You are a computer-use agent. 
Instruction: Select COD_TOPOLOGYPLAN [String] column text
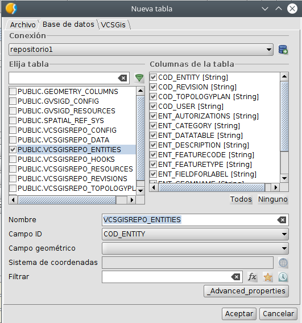(208, 97)
